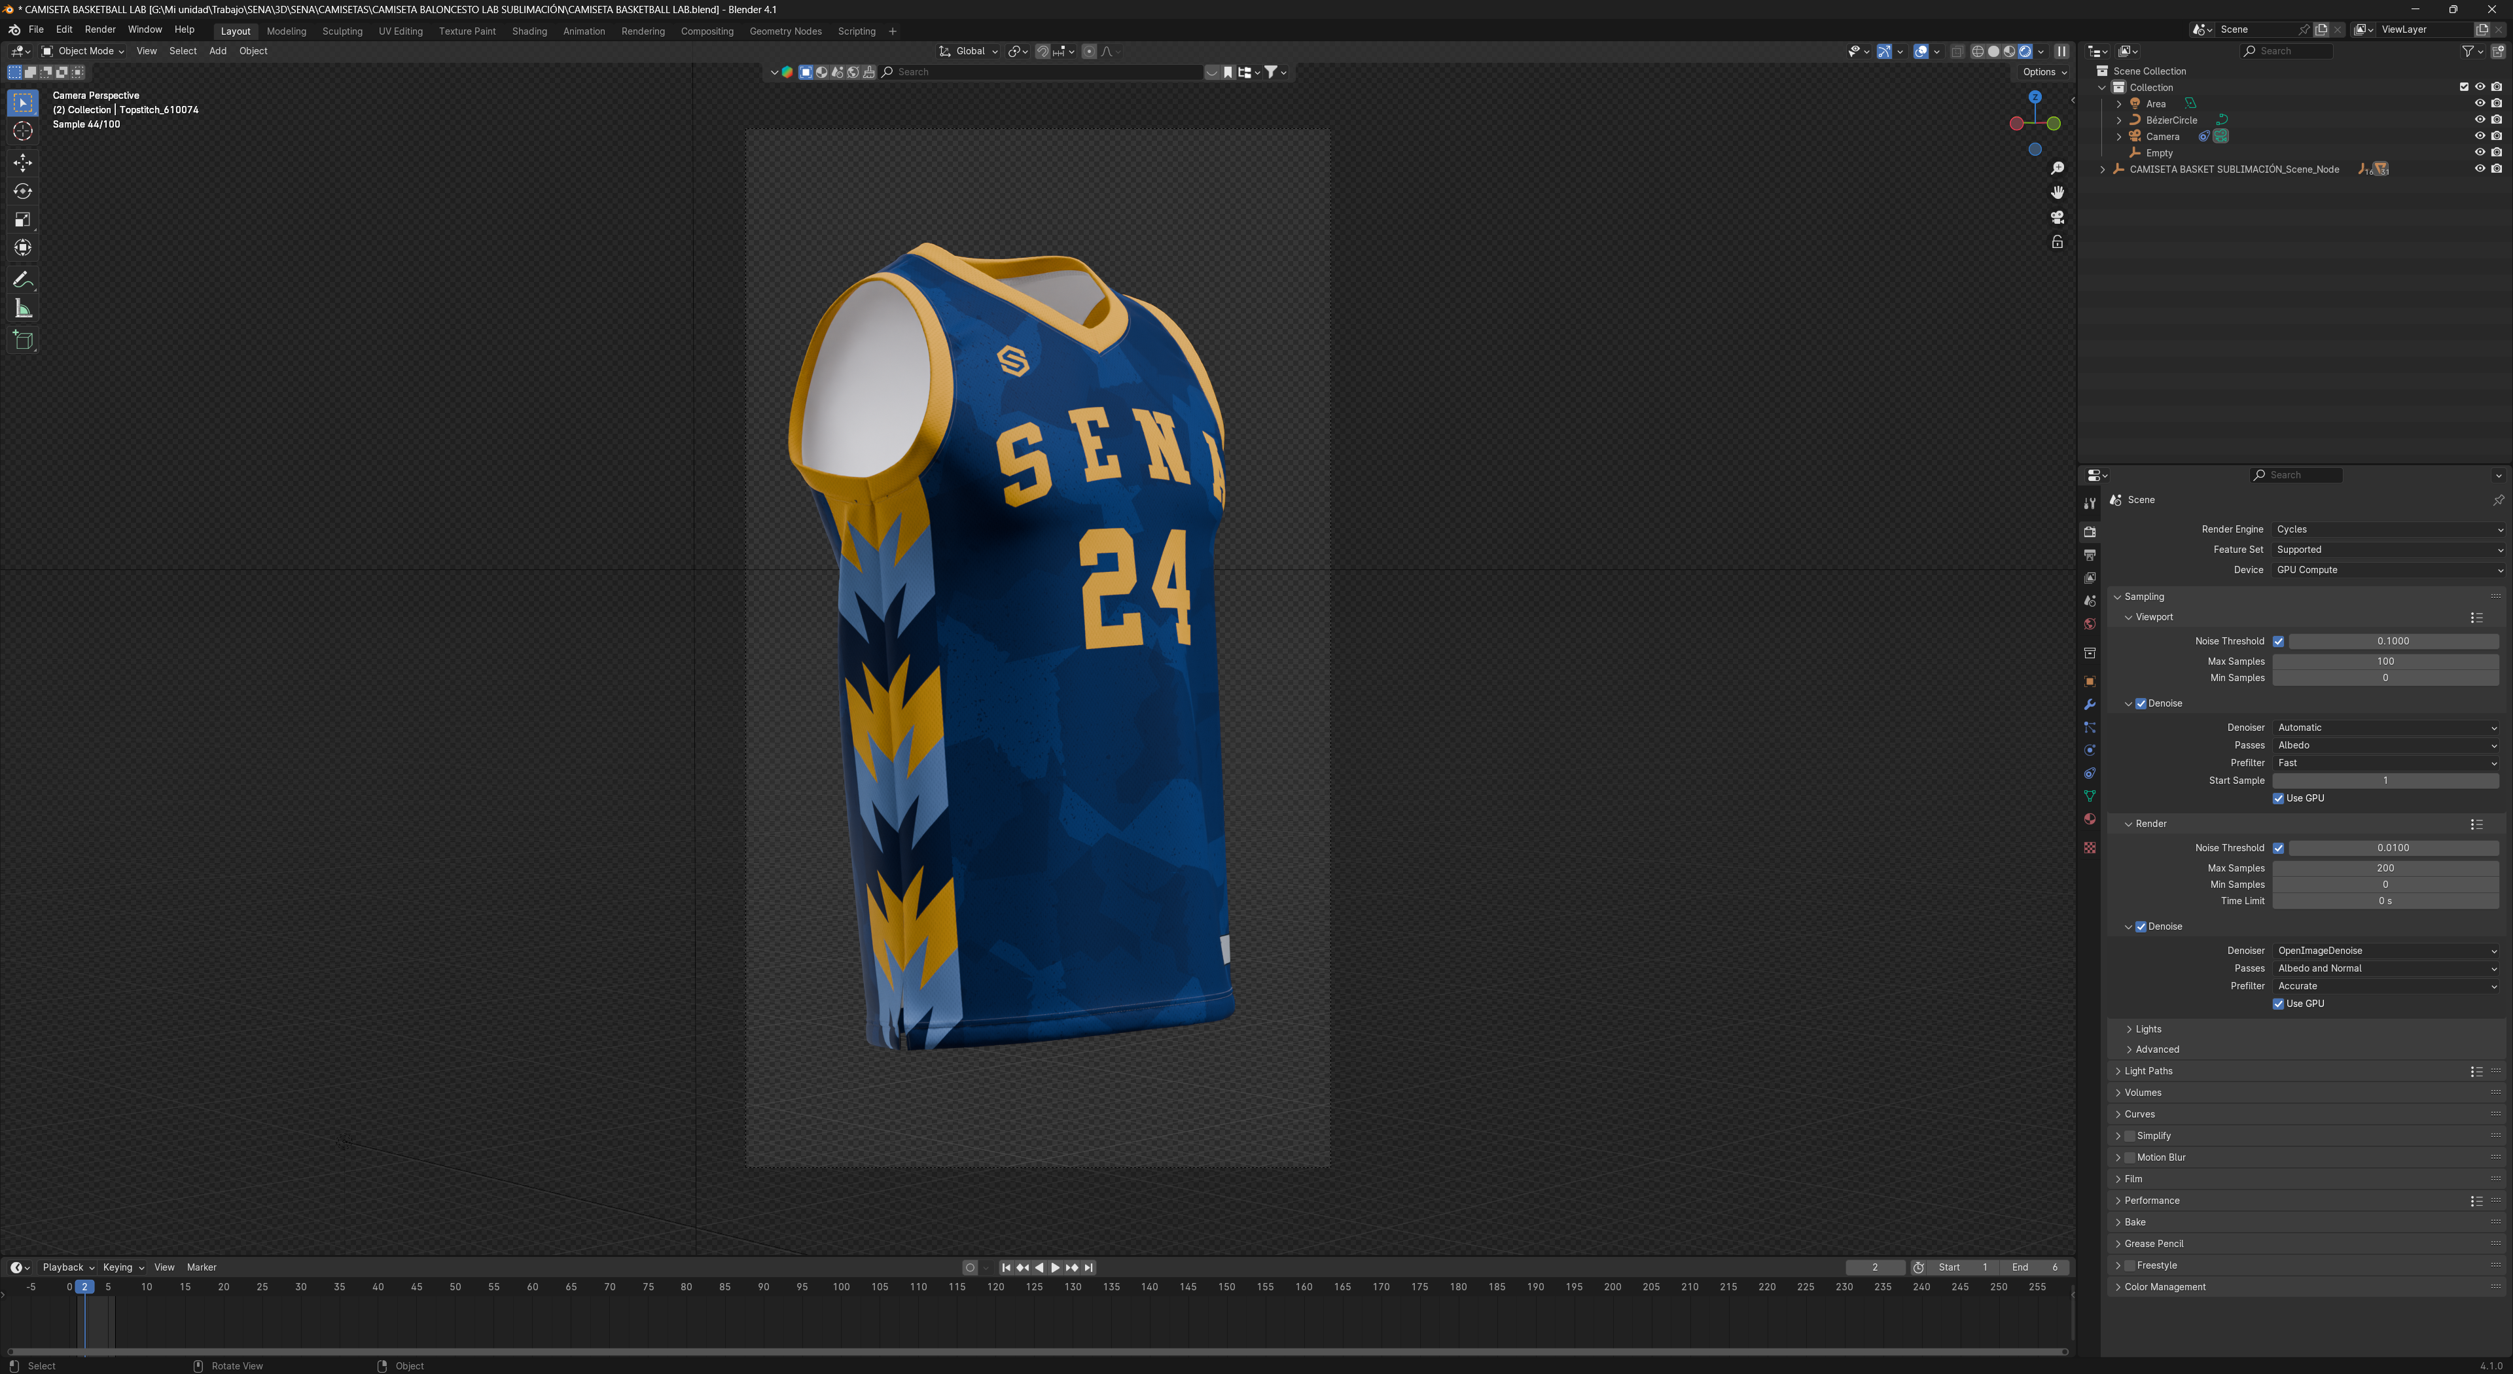Screen dimensions: 2513x1374
Task: Activate the Select Box tool
Action: tap(22, 102)
